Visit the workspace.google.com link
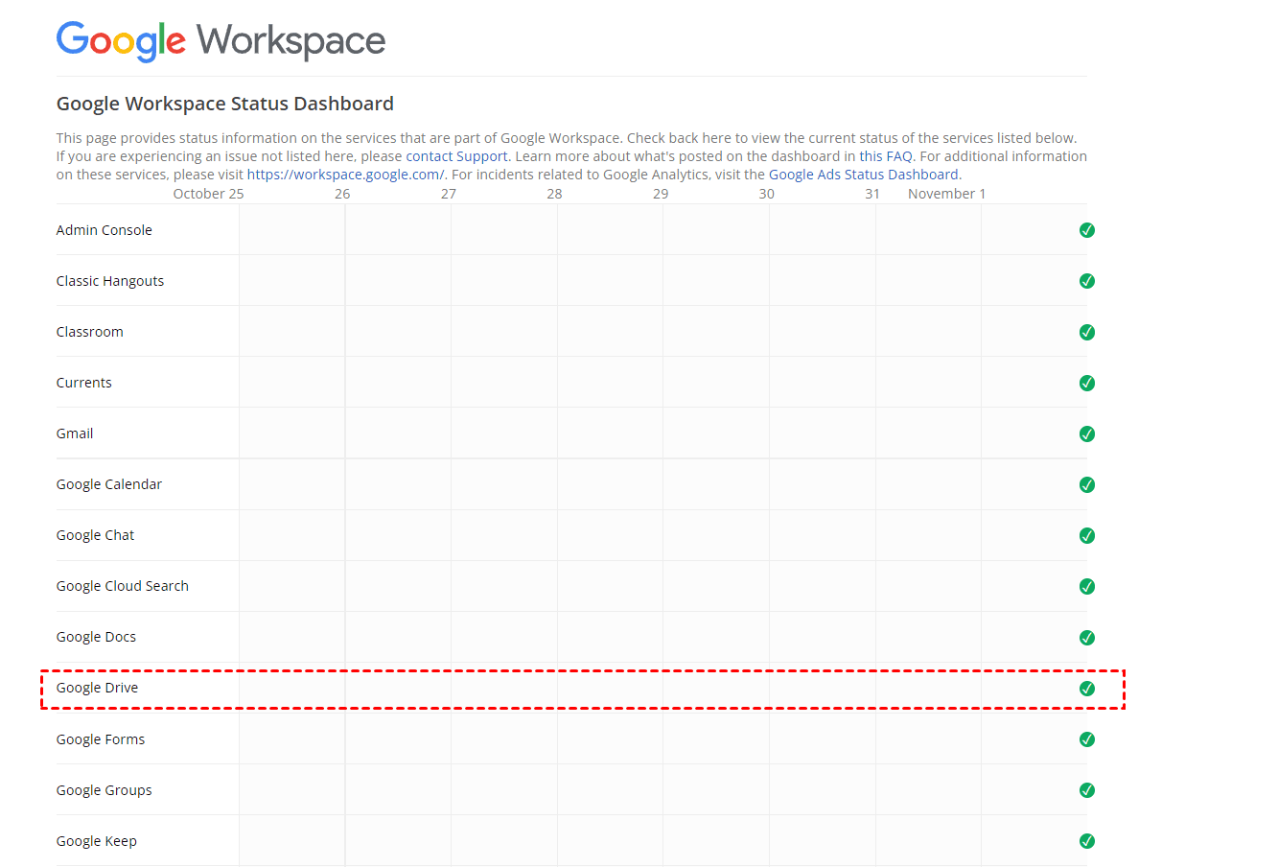Image resolution: width=1278 pixels, height=867 pixels. 346,175
